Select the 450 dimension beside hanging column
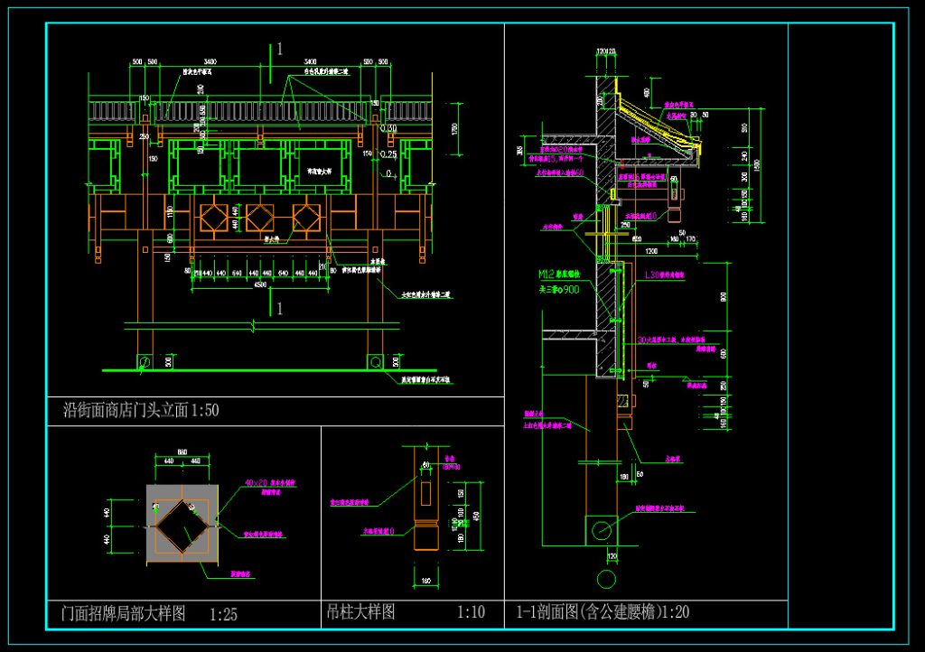The height and width of the screenshot is (652, 925). 476,516
